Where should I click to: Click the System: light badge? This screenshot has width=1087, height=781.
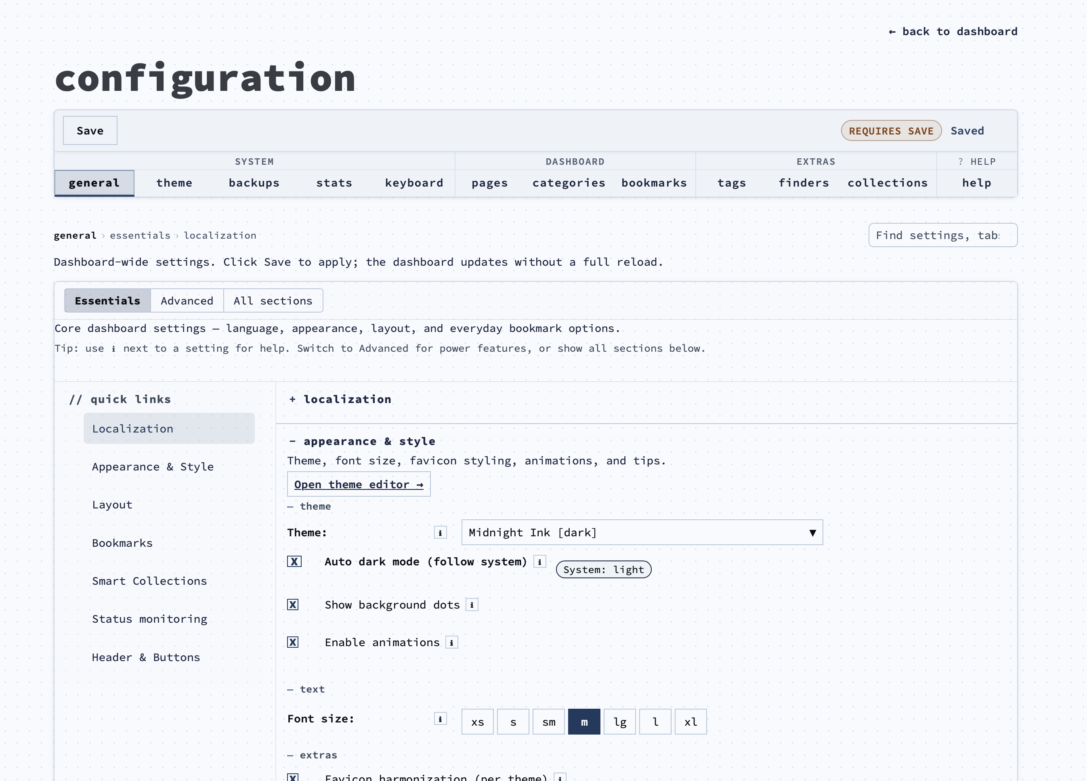coord(603,569)
